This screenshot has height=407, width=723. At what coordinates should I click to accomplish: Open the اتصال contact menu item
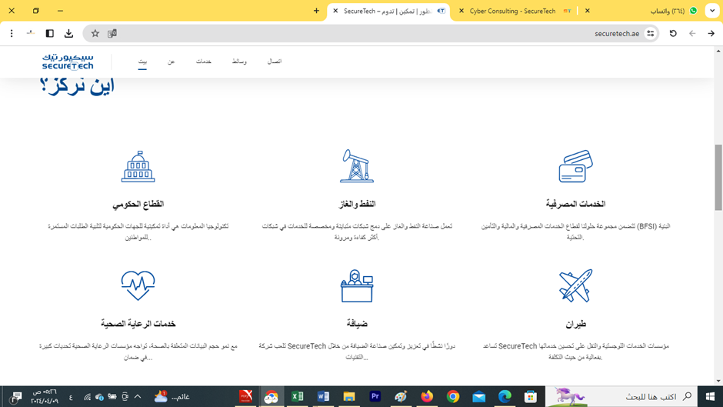point(275,62)
